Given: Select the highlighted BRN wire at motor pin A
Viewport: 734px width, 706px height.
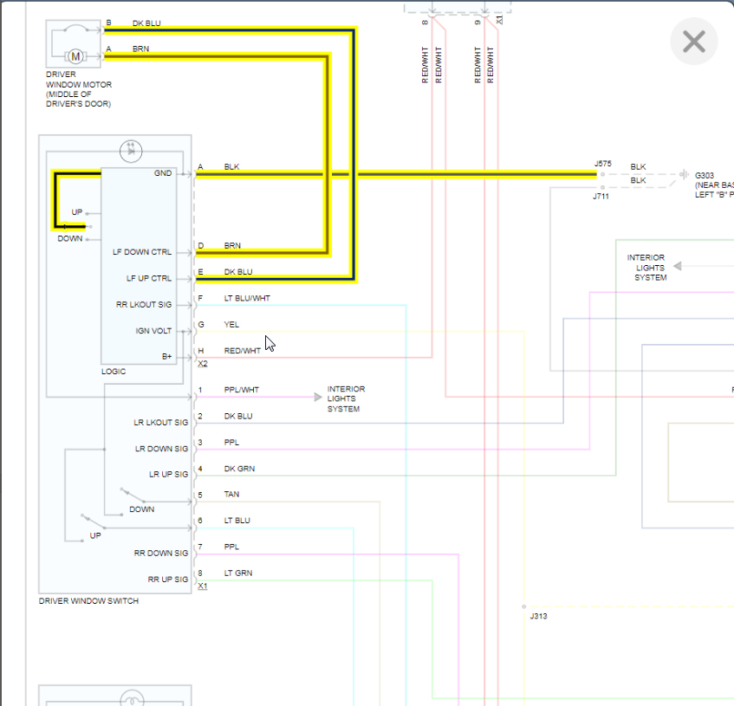Looking at the screenshot, I should pos(217,56).
